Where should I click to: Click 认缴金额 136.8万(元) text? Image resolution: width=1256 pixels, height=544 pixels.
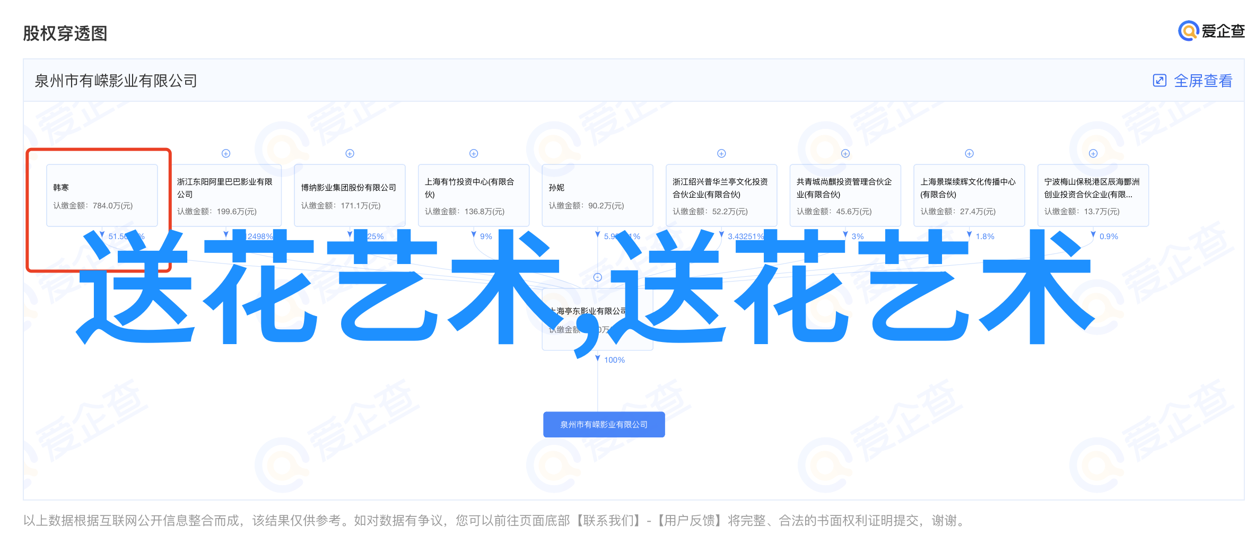pyautogui.click(x=465, y=212)
